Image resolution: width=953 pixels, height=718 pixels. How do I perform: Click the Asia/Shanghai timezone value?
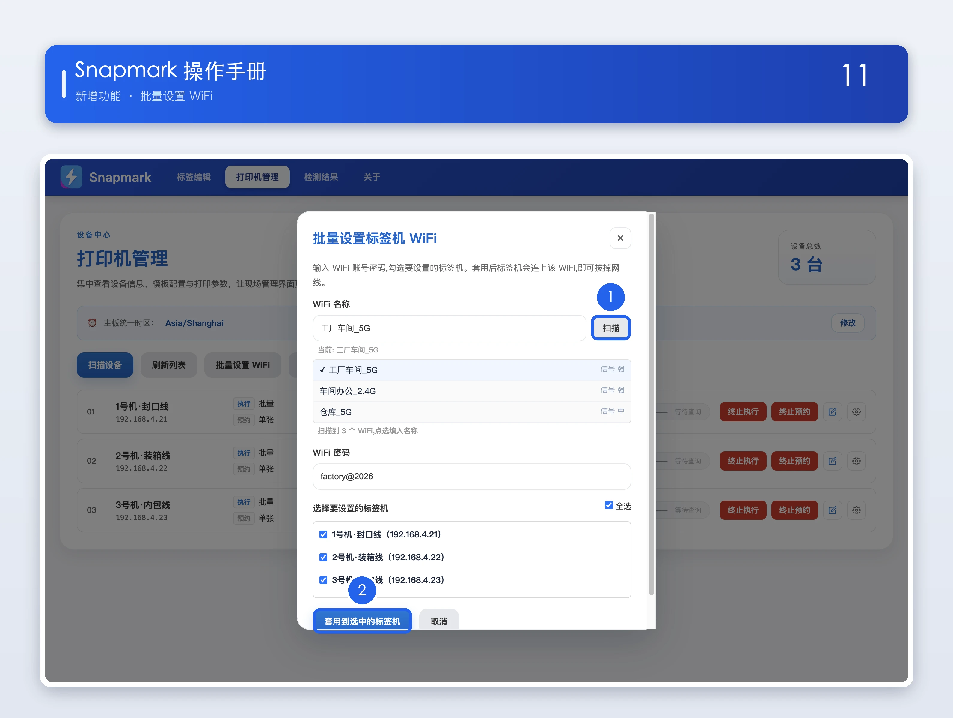click(194, 323)
